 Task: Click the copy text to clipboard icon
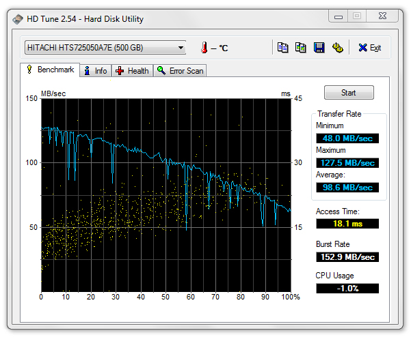point(283,48)
